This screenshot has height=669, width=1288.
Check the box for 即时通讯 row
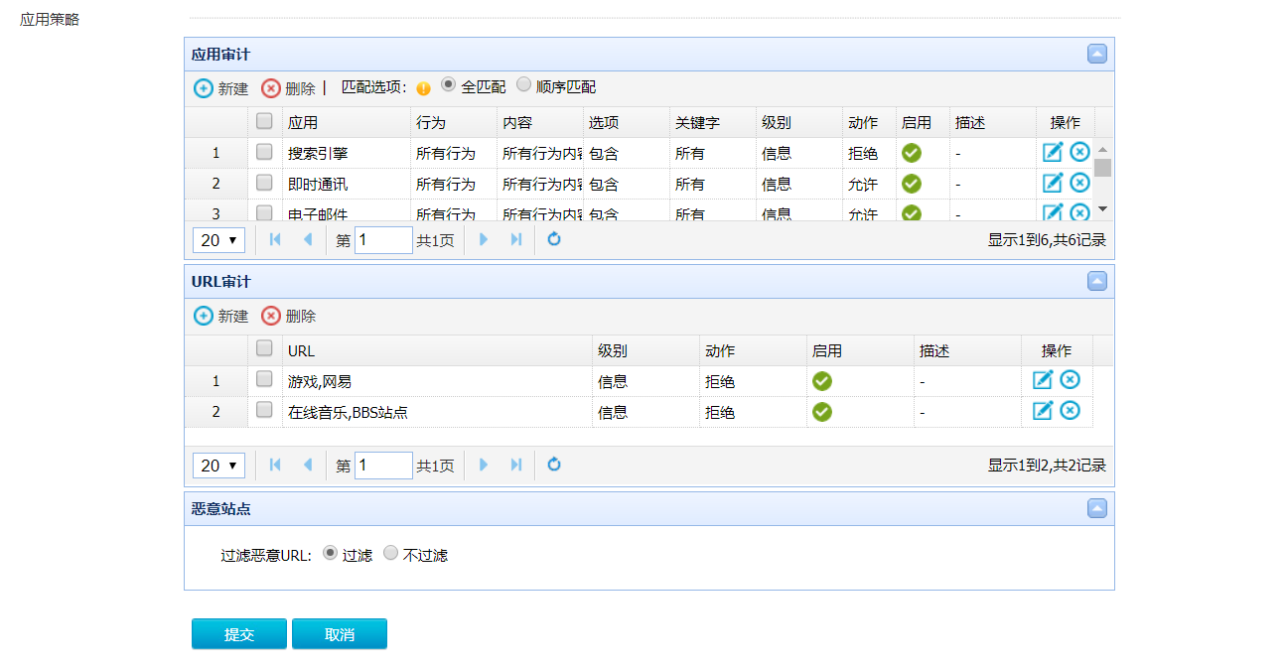pos(264,183)
